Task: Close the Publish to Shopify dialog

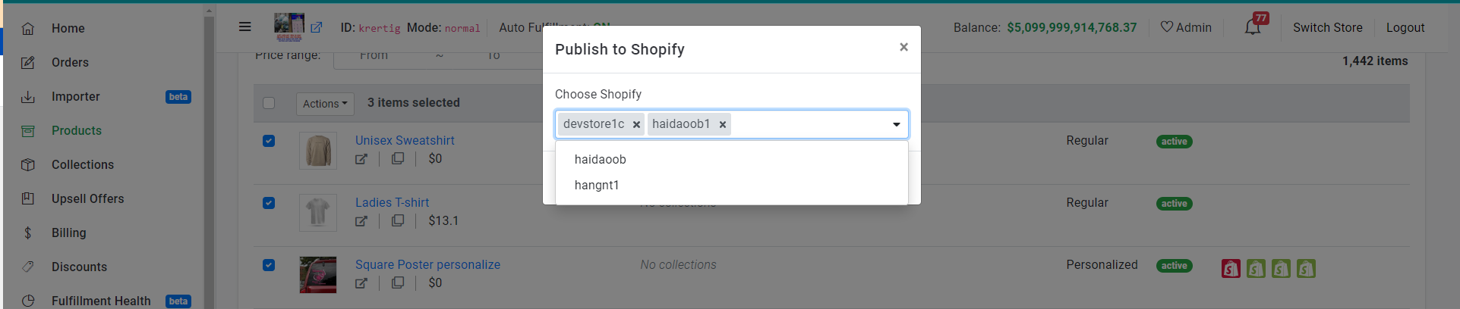Action: 903,47
